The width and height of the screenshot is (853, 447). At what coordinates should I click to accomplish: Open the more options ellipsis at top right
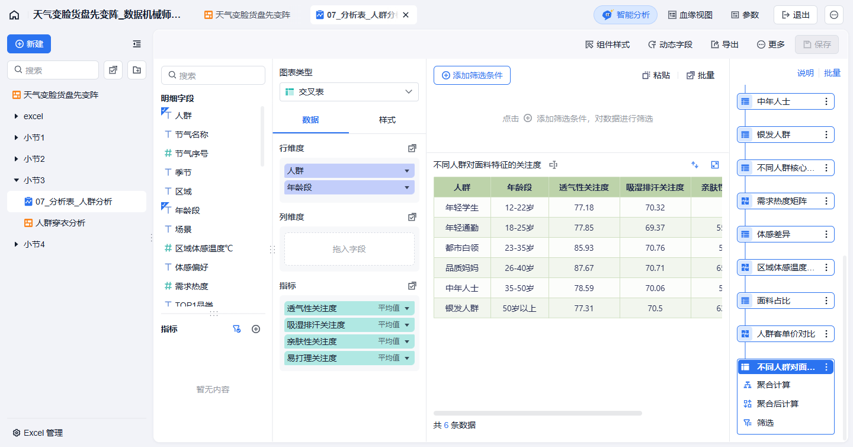[834, 15]
